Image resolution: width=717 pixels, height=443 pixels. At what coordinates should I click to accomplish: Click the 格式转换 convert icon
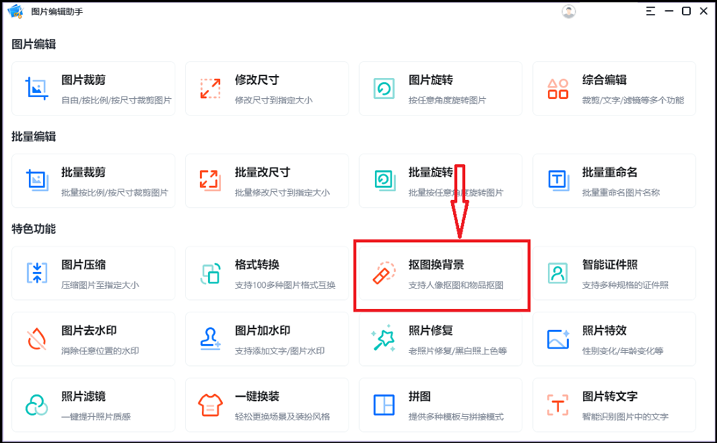[210, 273]
